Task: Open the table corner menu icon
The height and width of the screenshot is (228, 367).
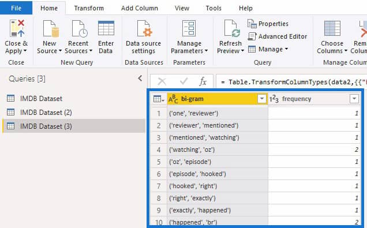Action: [159, 99]
